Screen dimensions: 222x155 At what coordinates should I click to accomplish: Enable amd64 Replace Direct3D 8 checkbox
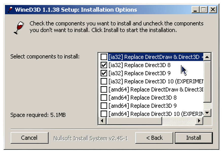[104, 98]
